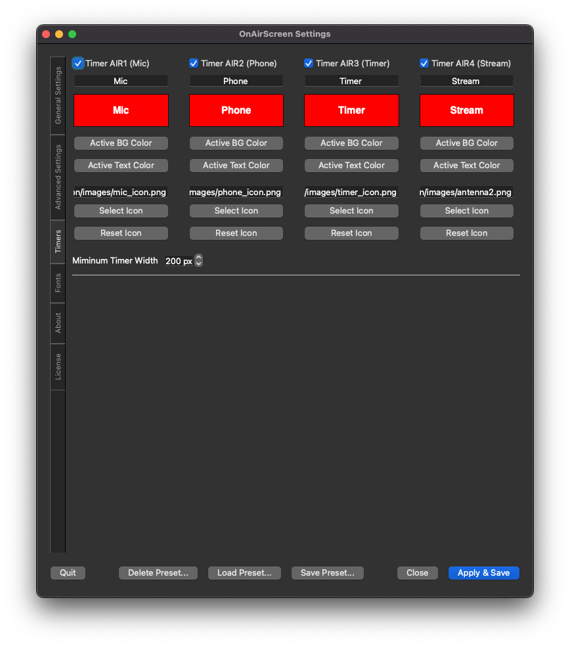Switch to the Advanced Settings tab
Viewport: 570px width, 646px height.
58,177
